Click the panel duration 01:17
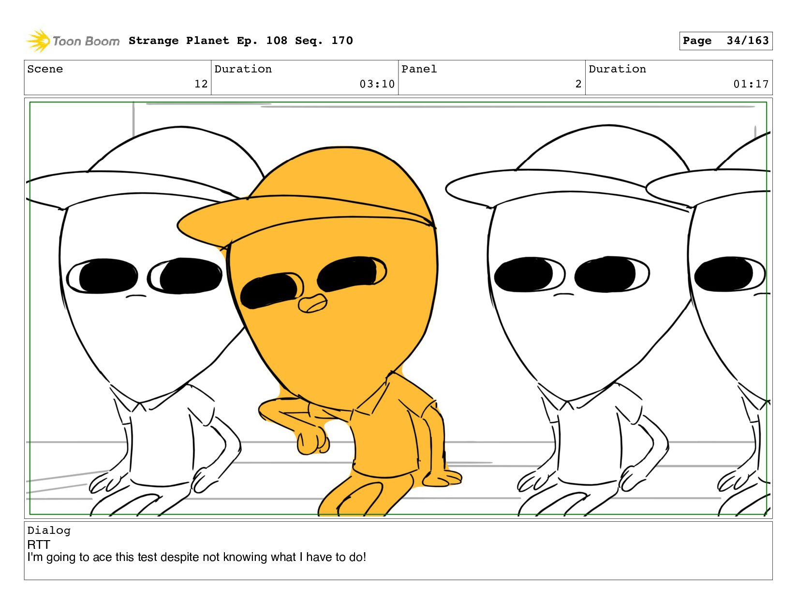 coord(751,84)
